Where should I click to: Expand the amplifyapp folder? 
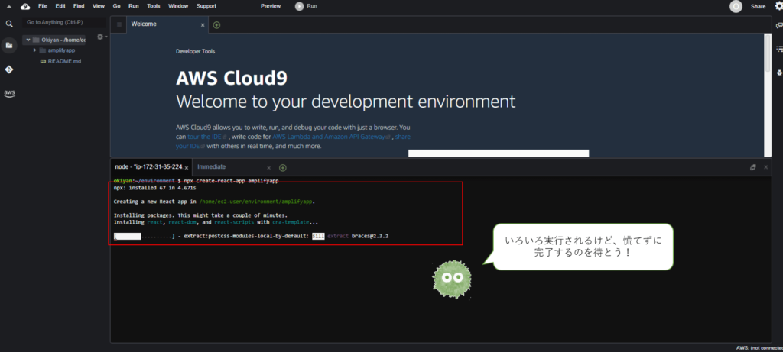[34, 50]
